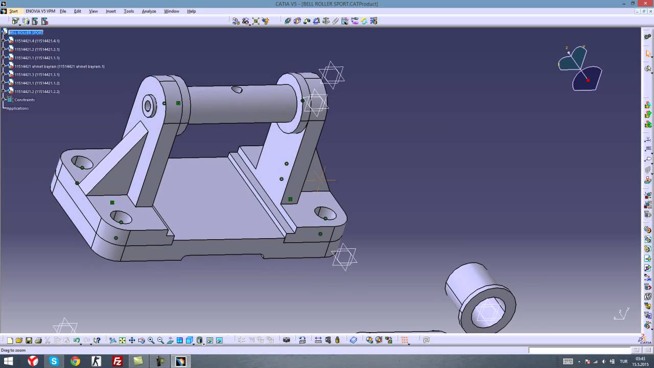Click the Create Multi-View icon
The image size is (654, 368).
point(180,340)
